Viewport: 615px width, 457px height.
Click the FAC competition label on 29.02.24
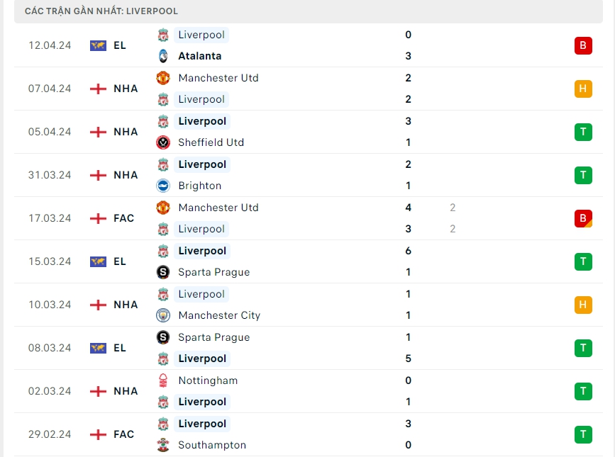tap(123, 434)
